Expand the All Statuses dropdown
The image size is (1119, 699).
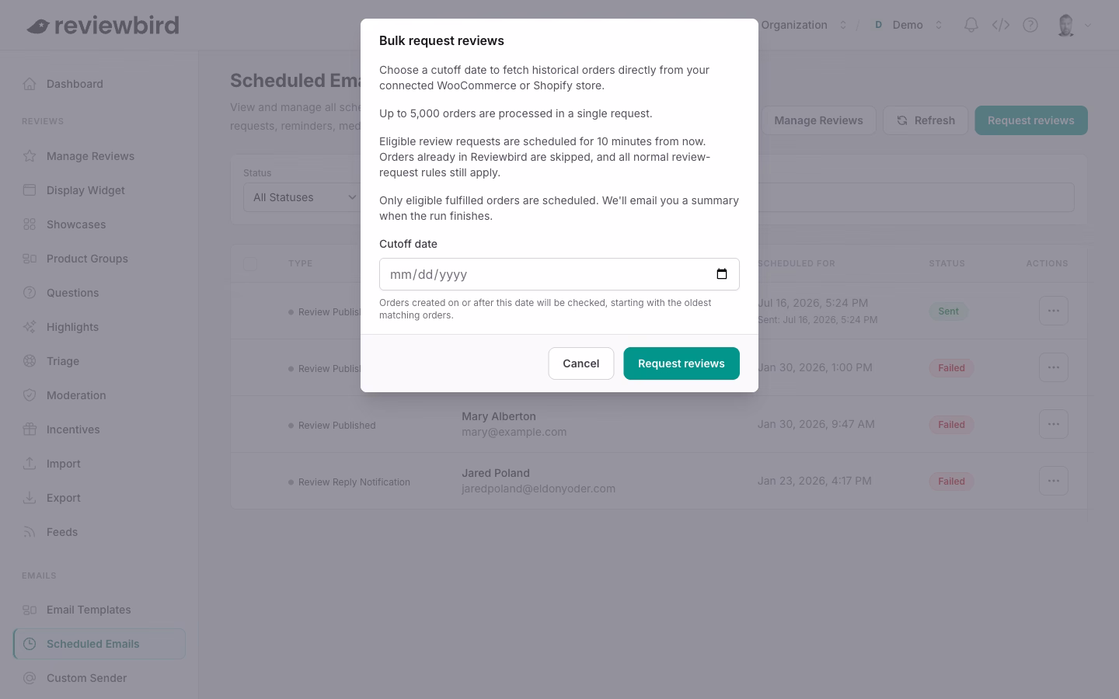[303, 197]
